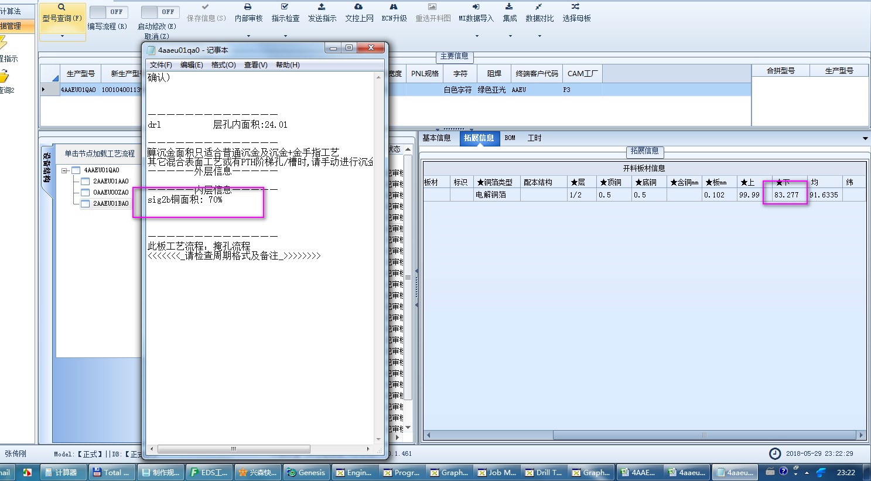Screen dimensions: 871x481
Task: Open the tab strip dropdown arrow at the right
Action: (865, 139)
